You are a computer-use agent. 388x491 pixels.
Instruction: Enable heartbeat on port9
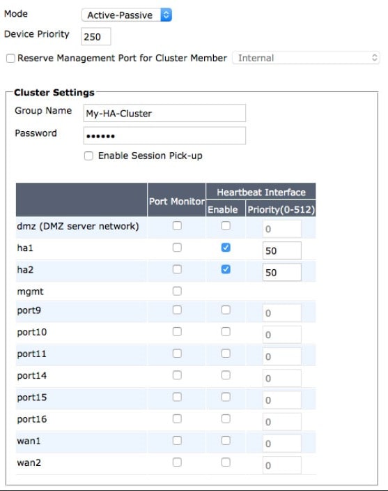[x=226, y=310]
